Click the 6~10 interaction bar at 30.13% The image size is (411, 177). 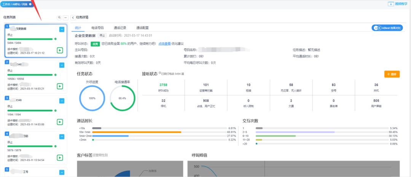pyautogui.click(x=322, y=136)
